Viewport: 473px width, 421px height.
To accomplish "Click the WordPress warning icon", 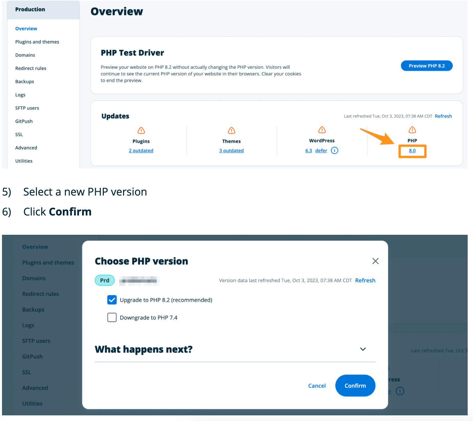I will [x=322, y=130].
